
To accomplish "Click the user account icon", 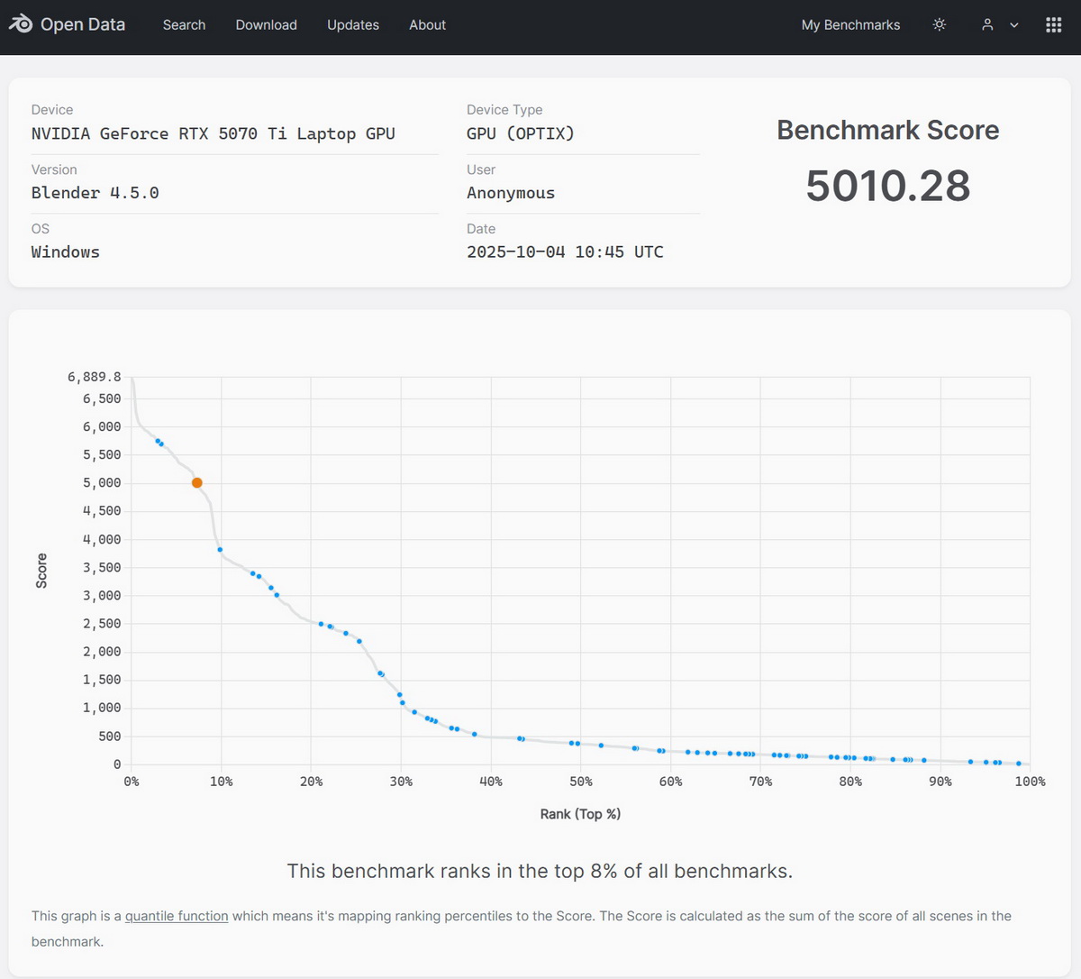I will [x=987, y=24].
